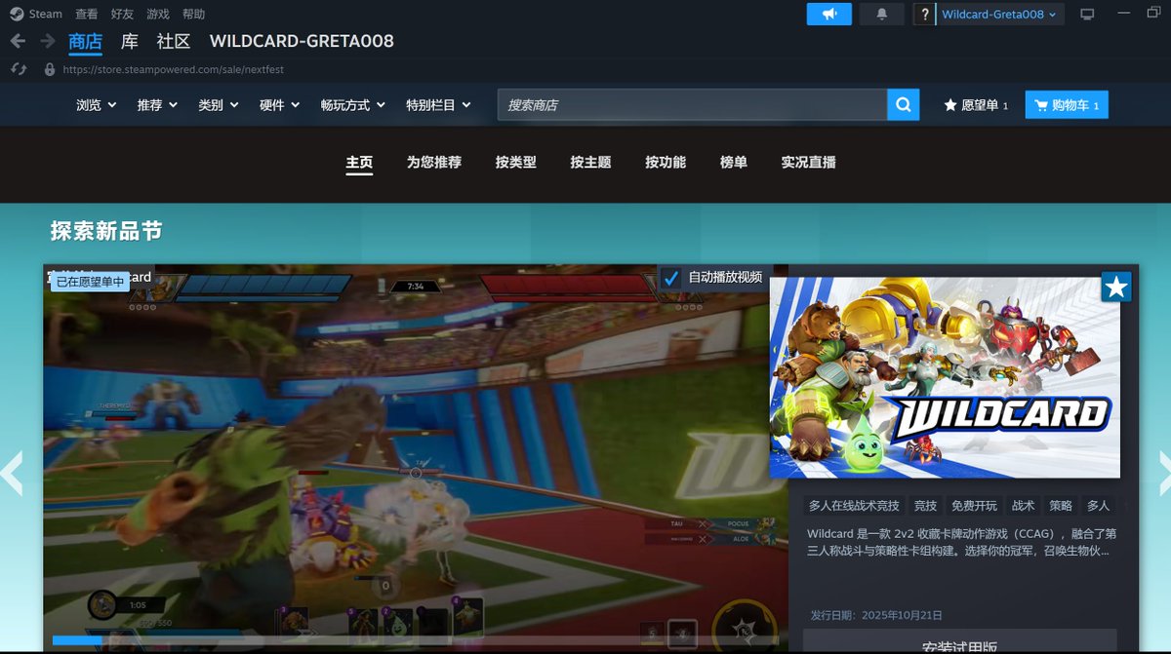This screenshot has height=654, width=1171.
Task: Click the Steam logo menu
Action: pos(36,14)
